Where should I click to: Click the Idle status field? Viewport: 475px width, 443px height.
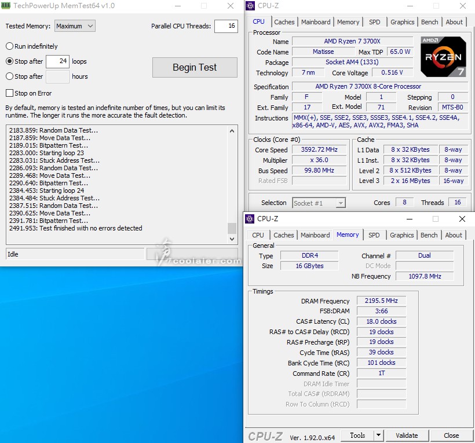pos(75,254)
